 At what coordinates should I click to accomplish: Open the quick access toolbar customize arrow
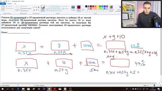pos(10,1)
